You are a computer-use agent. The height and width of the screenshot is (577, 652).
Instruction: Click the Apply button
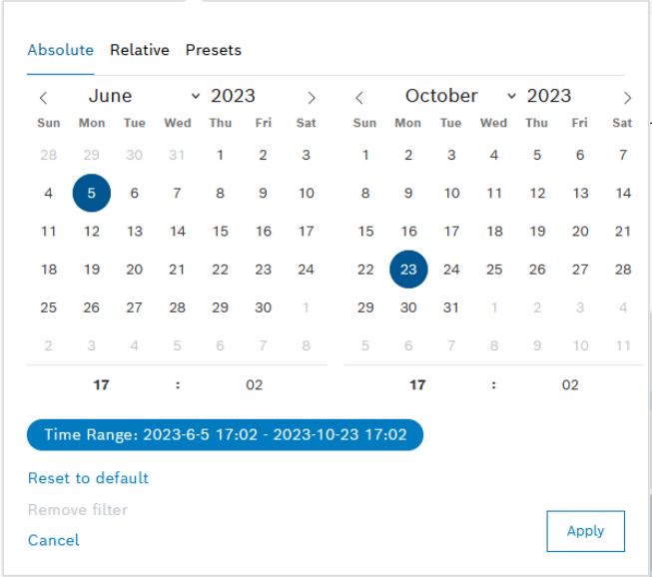(585, 531)
